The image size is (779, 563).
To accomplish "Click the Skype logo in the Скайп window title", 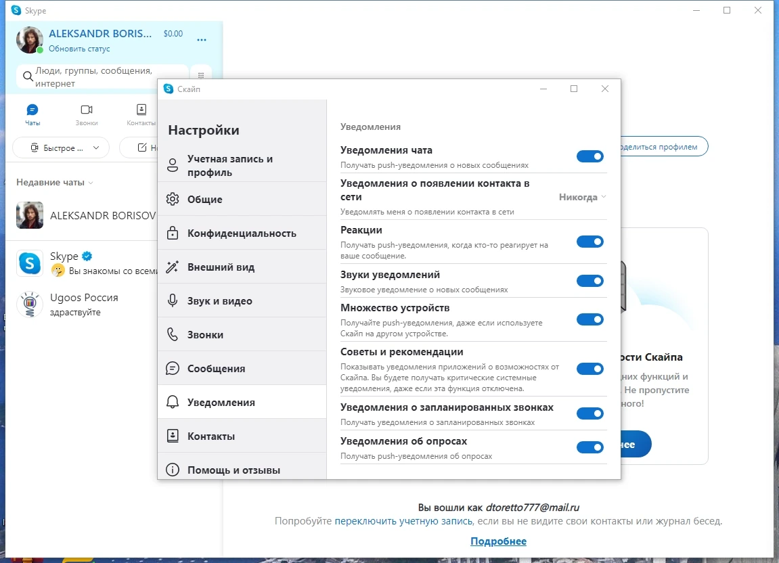I will click(169, 89).
